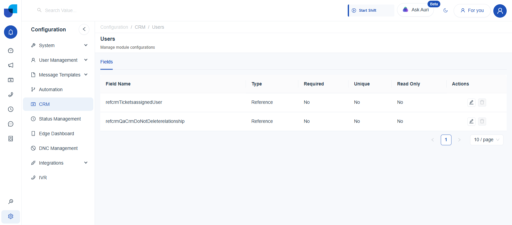Open the campaigns megaphone icon in sidebar
512x225 pixels.
(x=11, y=65)
